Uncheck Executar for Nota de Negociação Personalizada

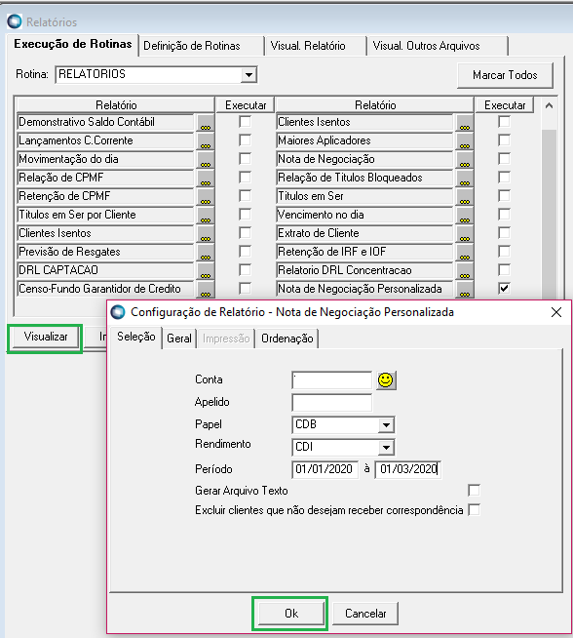[505, 289]
